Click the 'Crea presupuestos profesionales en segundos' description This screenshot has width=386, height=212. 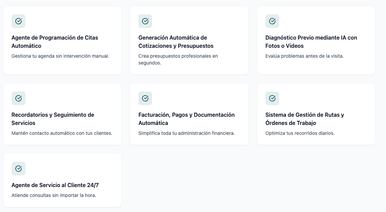tap(178, 59)
